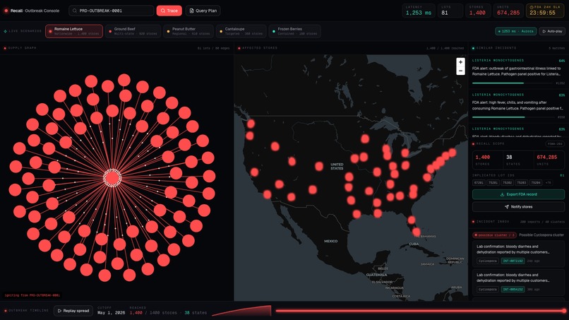Click the Outbreak Timeline red dot
This screenshot has height=320, width=569.
click(x=5, y=311)
